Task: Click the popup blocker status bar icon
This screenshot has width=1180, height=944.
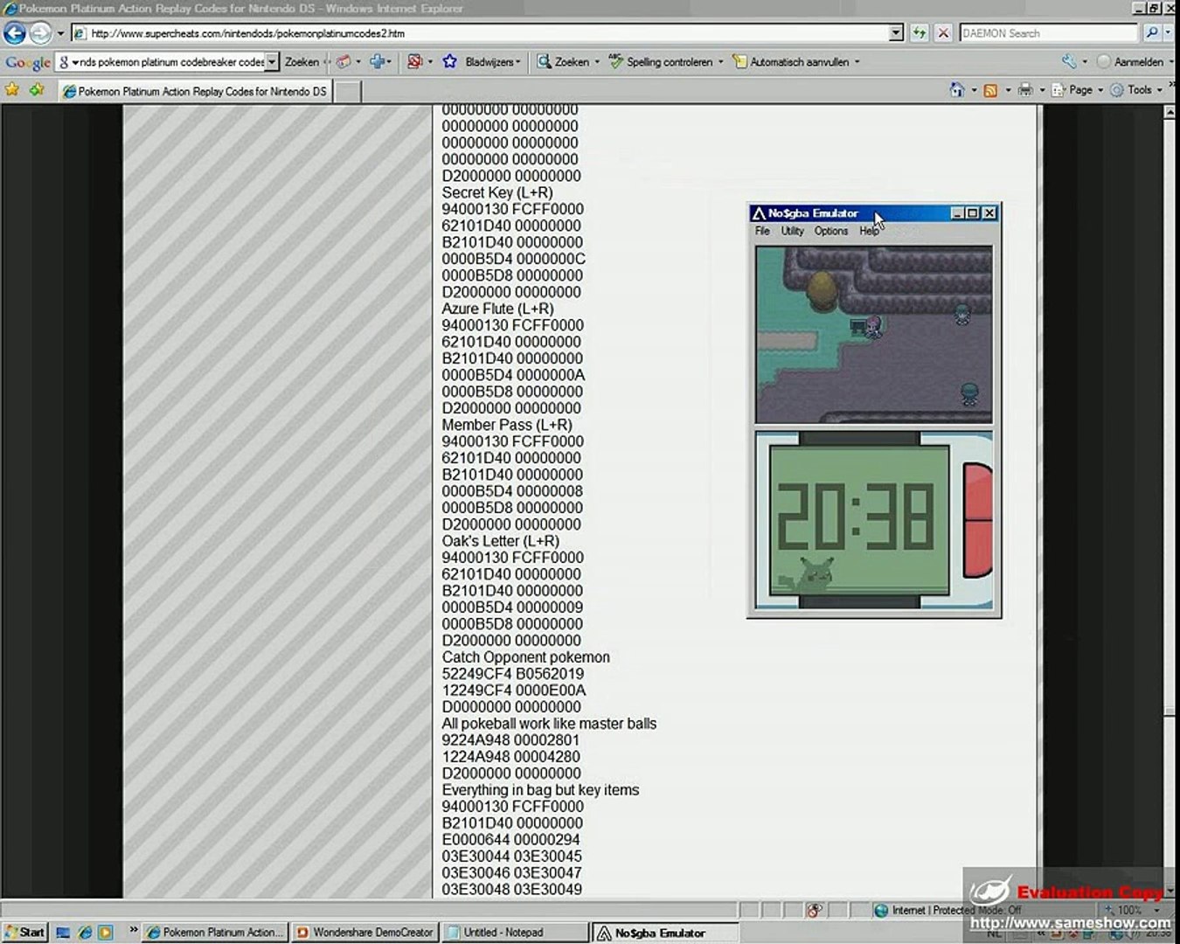Action: (815, 911)
